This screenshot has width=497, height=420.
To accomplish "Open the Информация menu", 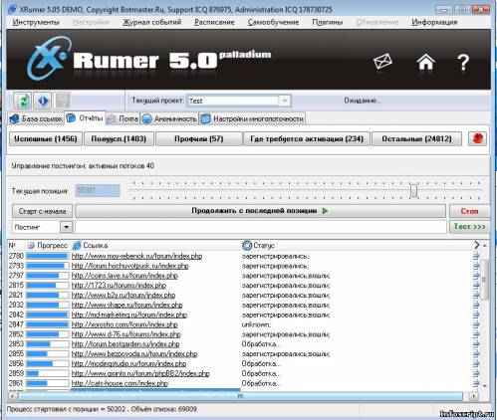I will (x=434, y=22).
